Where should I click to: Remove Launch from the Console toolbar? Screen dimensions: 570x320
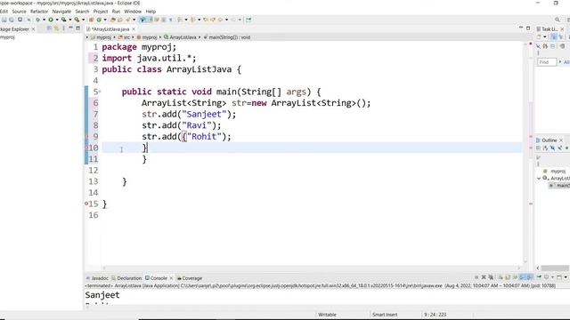(x=484, y=277)
